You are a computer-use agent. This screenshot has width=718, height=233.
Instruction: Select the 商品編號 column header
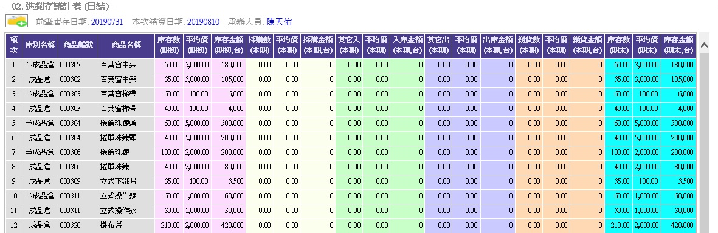[x=78, y=46]
